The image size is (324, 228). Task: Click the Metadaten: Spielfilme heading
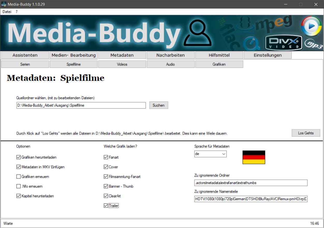pyautogui.click(x=56, y=78)
